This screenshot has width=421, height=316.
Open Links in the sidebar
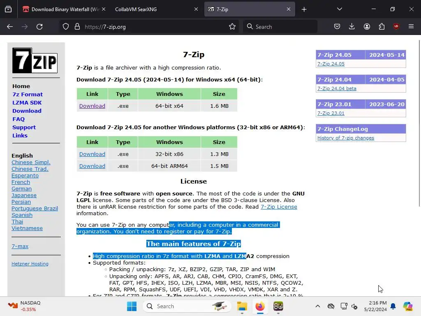(x=20, y=136)
